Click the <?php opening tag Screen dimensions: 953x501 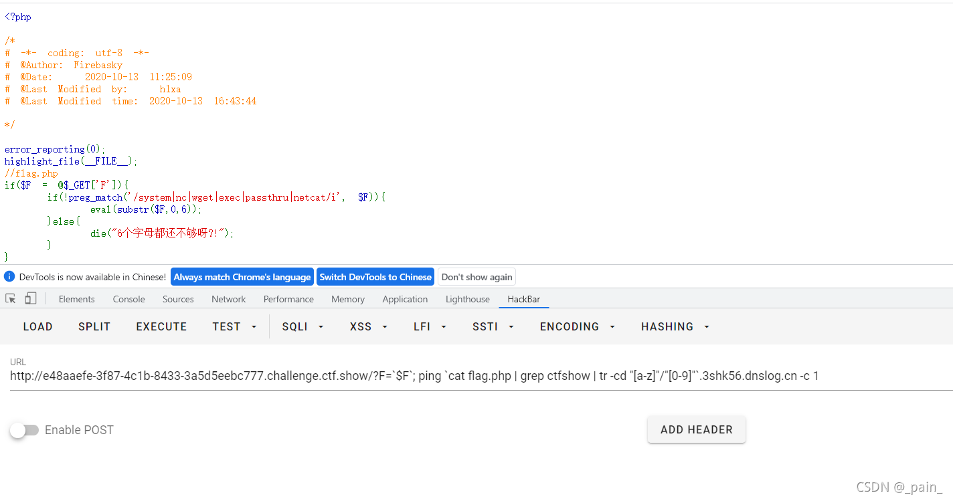coord(18,17)
